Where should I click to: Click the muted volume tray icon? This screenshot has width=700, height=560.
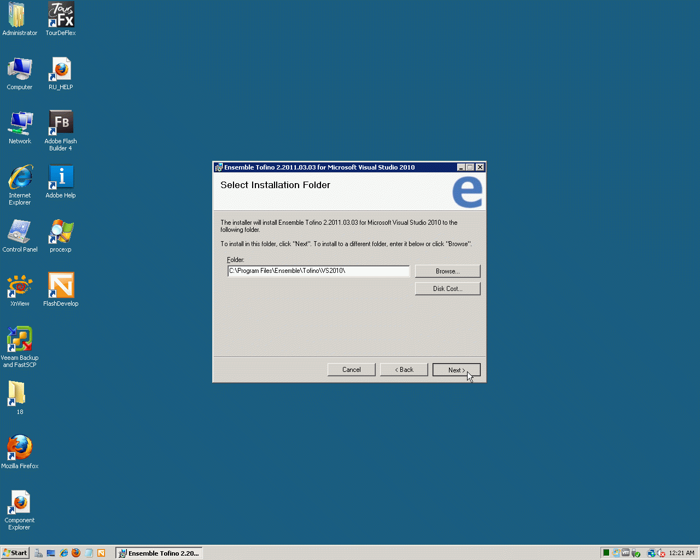click(x=661, y=553)
